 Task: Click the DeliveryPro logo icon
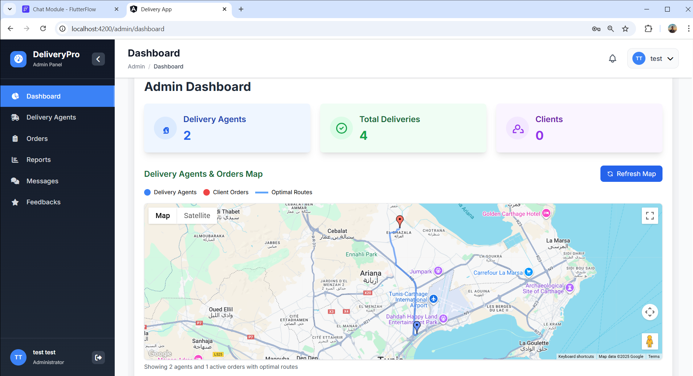[18, 59]
